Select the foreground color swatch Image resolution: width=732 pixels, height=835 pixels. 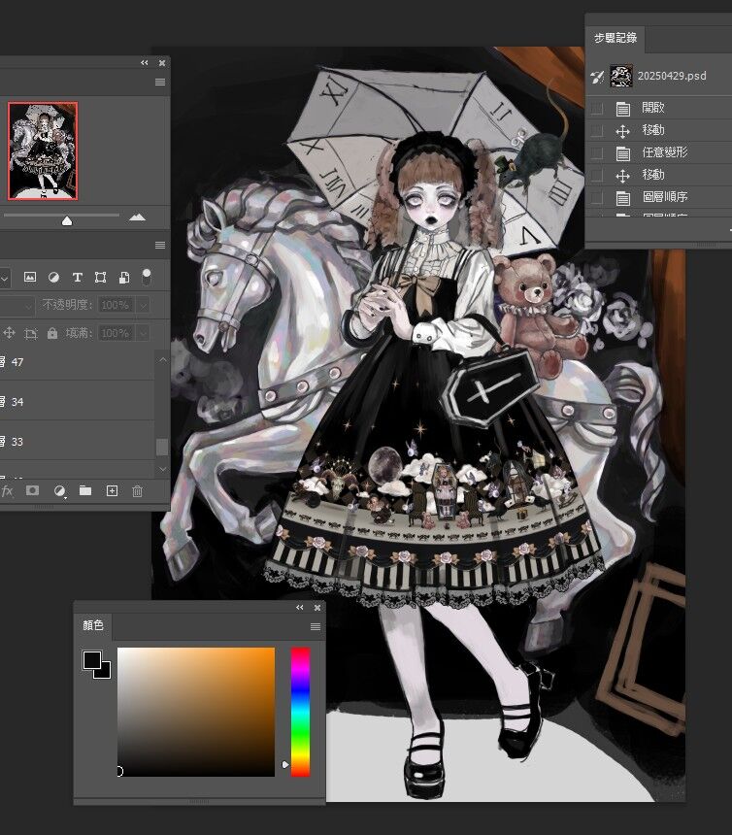[x=91, y=660]
